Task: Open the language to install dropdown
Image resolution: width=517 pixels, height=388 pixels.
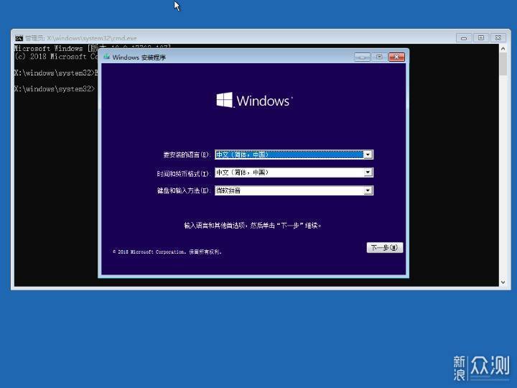Action: pos(368,154)
